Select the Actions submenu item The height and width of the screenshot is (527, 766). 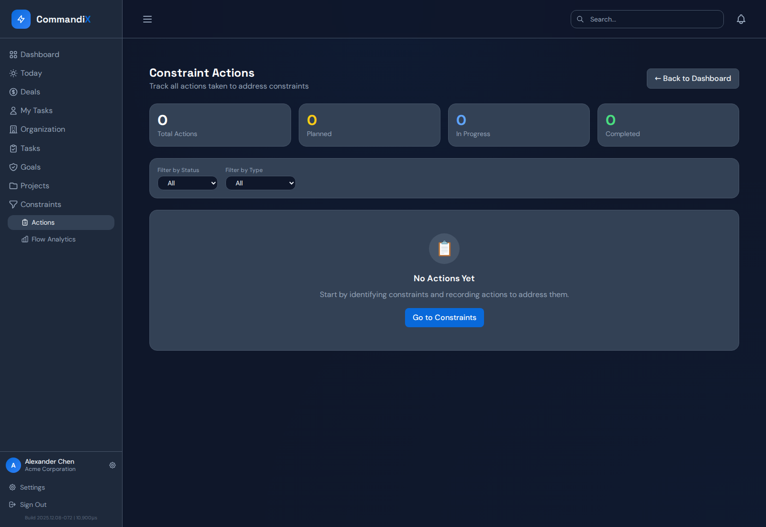click(x=61, y=222)
